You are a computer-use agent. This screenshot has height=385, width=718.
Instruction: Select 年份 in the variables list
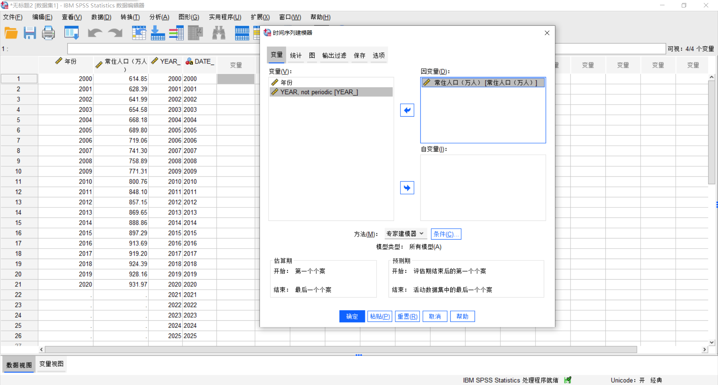(x=331, y=82)
